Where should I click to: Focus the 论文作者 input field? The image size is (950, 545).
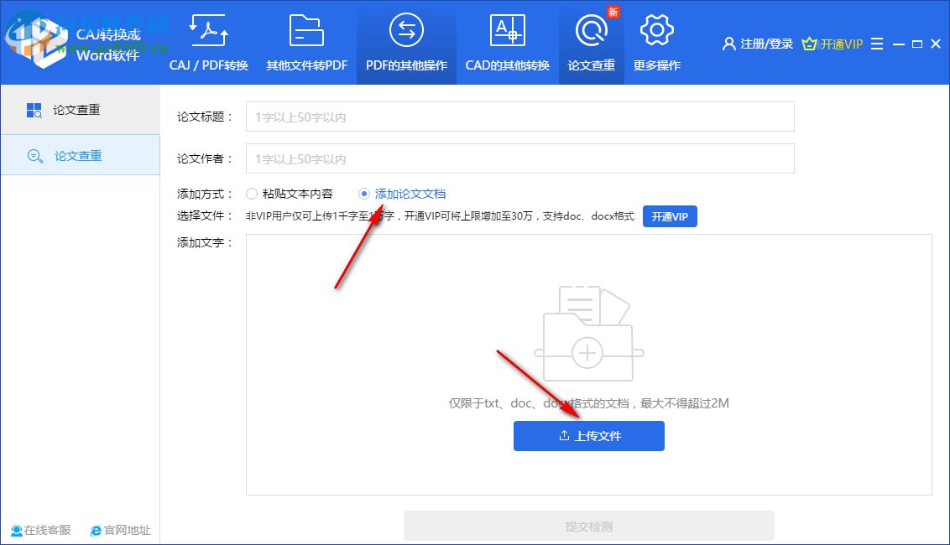519,158
